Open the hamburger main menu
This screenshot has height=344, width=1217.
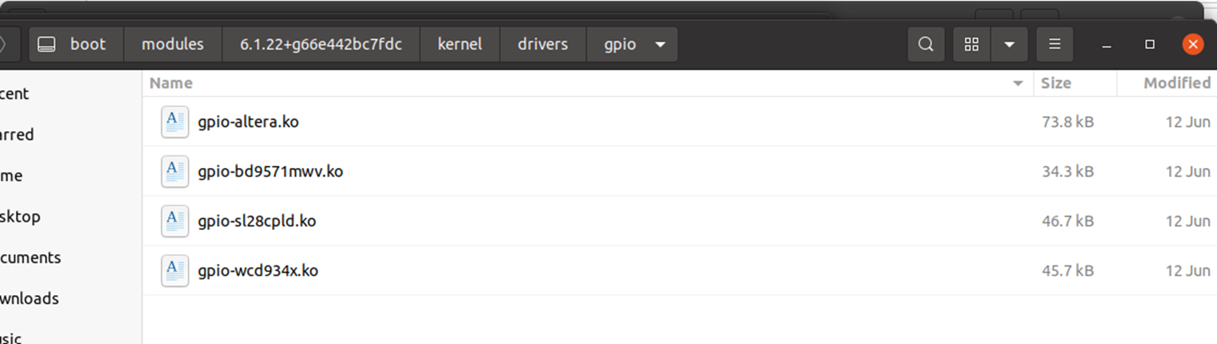click(x=1054, y=44)
